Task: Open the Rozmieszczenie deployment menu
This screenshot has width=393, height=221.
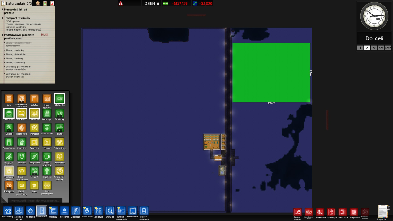Action: (87, 211)
